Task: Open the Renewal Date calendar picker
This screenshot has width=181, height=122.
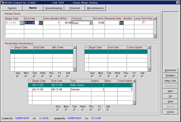Action: point(121,23)
